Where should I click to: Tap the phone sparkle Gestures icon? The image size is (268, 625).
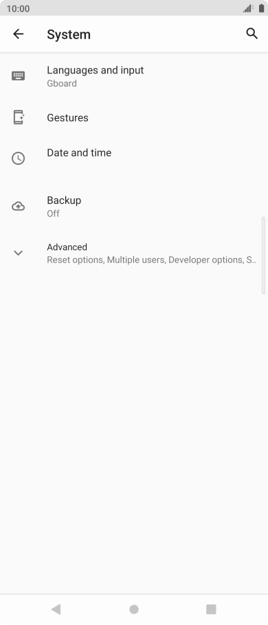[x=19, y=117]
